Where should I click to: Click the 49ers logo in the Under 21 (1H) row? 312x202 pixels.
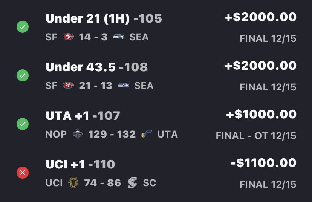pos(68,37)
